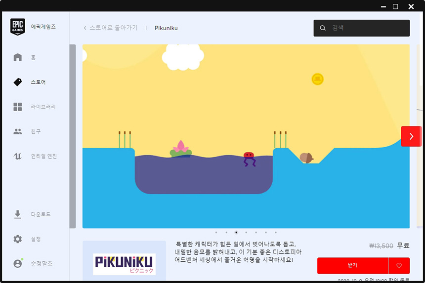The width and height of the screenshot is (425, 283).
Task: Click the 에픽게임즈 brand text
Action: [x=43, y=27]
